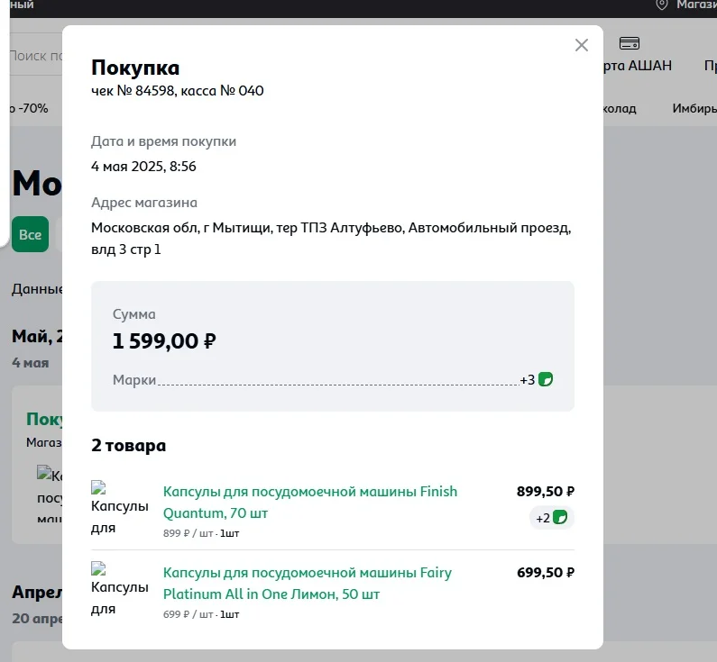The width and height of the screenshot is (717, 662).
Task: Click the price 899,50 ₽
Action: click(546, 491)
